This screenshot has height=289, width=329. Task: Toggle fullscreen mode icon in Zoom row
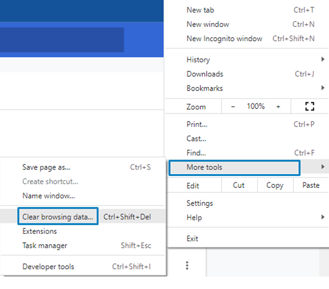(x=310, y=106)
